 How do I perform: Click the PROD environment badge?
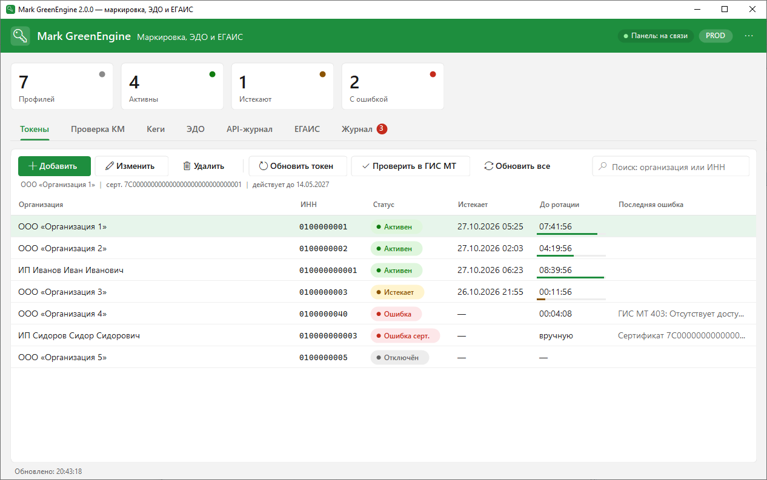(716, 36)
